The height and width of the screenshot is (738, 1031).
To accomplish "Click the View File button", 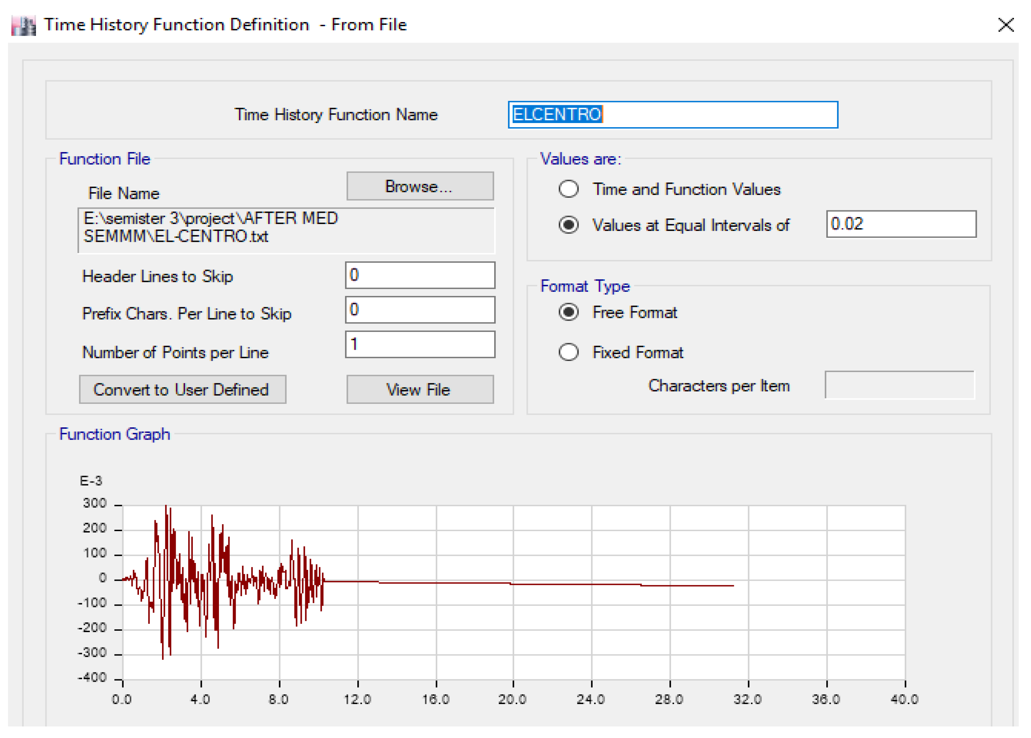I will click(x=420, y=390).
